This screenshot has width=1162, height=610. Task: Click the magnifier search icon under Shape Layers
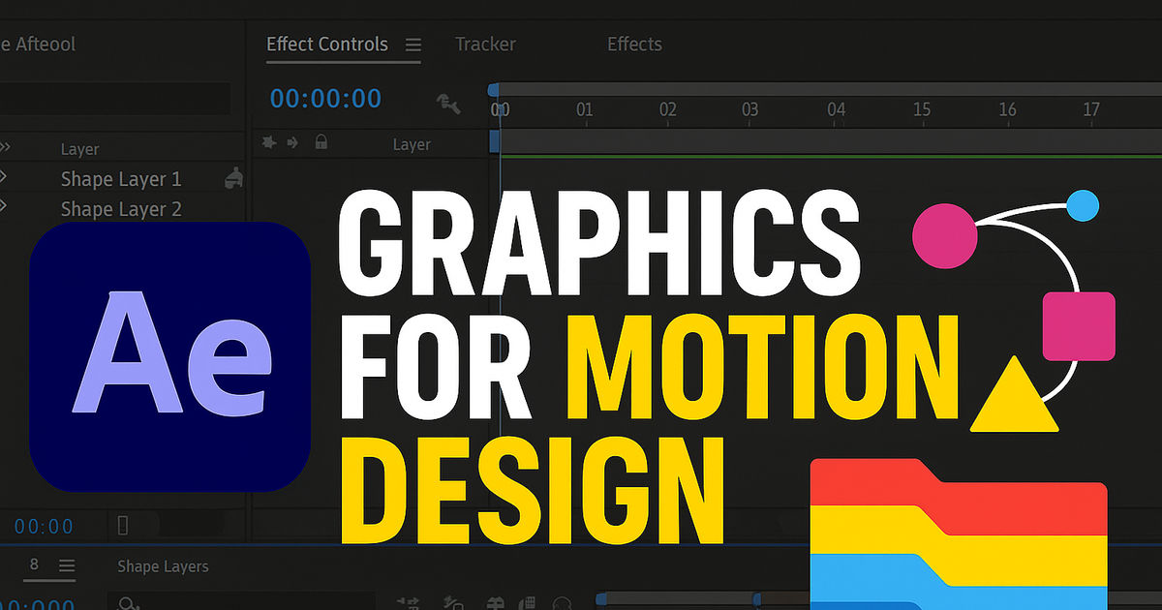[x=127, y=603]
